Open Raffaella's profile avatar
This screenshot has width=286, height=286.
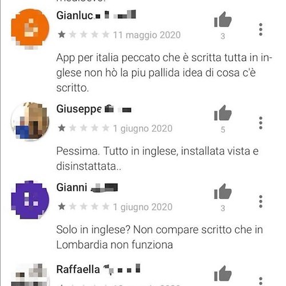(x=30, y=275)
